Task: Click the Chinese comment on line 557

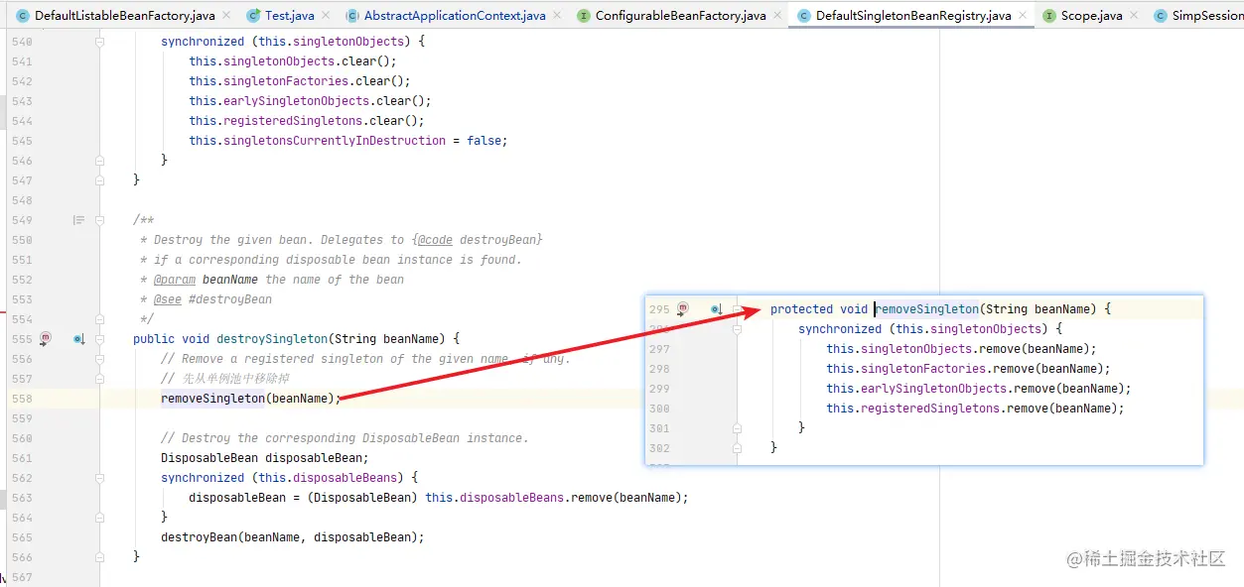Action: [224, 379]
